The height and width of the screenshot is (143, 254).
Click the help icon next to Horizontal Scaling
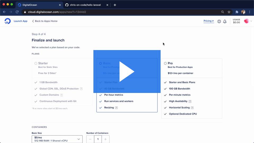[x=192, y=108]
